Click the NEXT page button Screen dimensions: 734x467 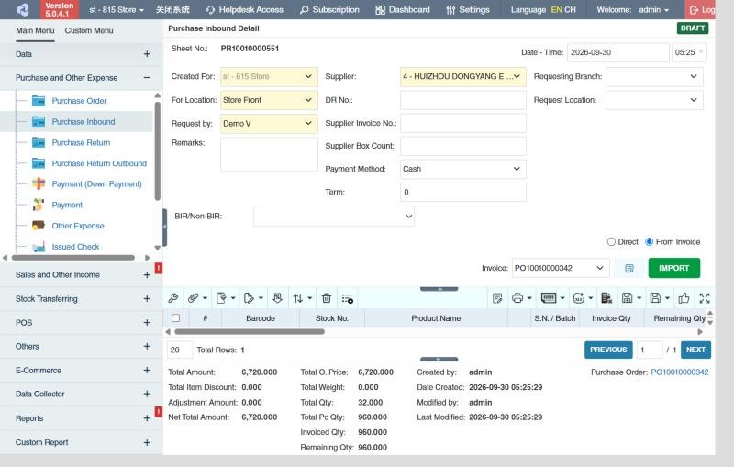click(695, 350)
